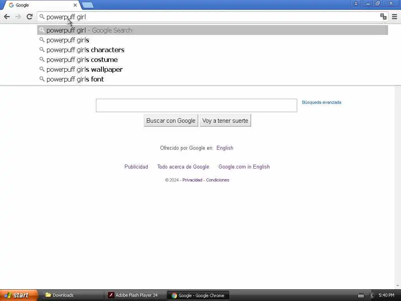Click Google Chrome taskbar button
Viewport: 401px width, 301px height.
[x=198, y=296]
